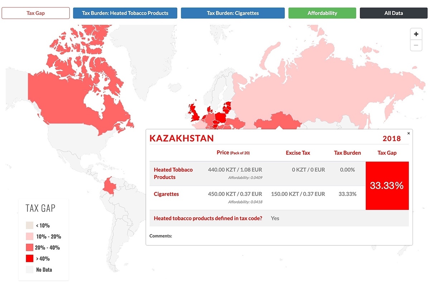430x293 pixels.
Task: Click the United Kingdom on the map
Action: [x=194, y=113]
